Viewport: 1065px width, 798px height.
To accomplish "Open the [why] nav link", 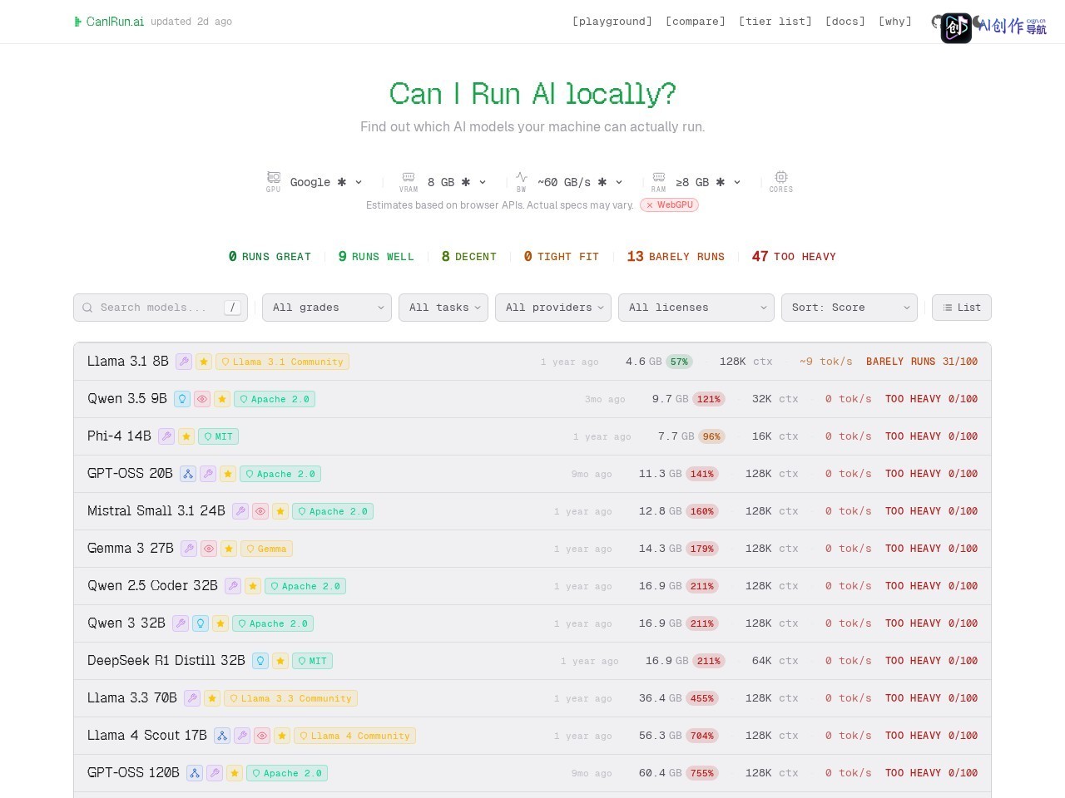I will point(895,22).
